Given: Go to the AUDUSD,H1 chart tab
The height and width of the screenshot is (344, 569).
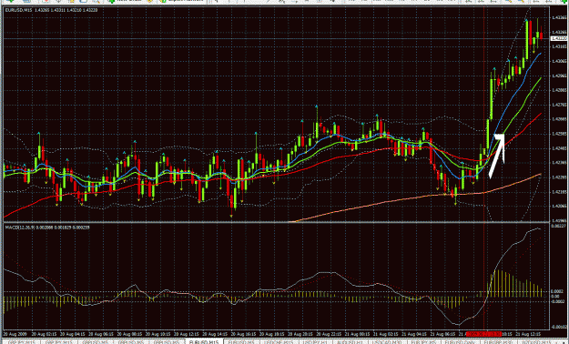Looking at the screenshot, I should coord(350,341).
